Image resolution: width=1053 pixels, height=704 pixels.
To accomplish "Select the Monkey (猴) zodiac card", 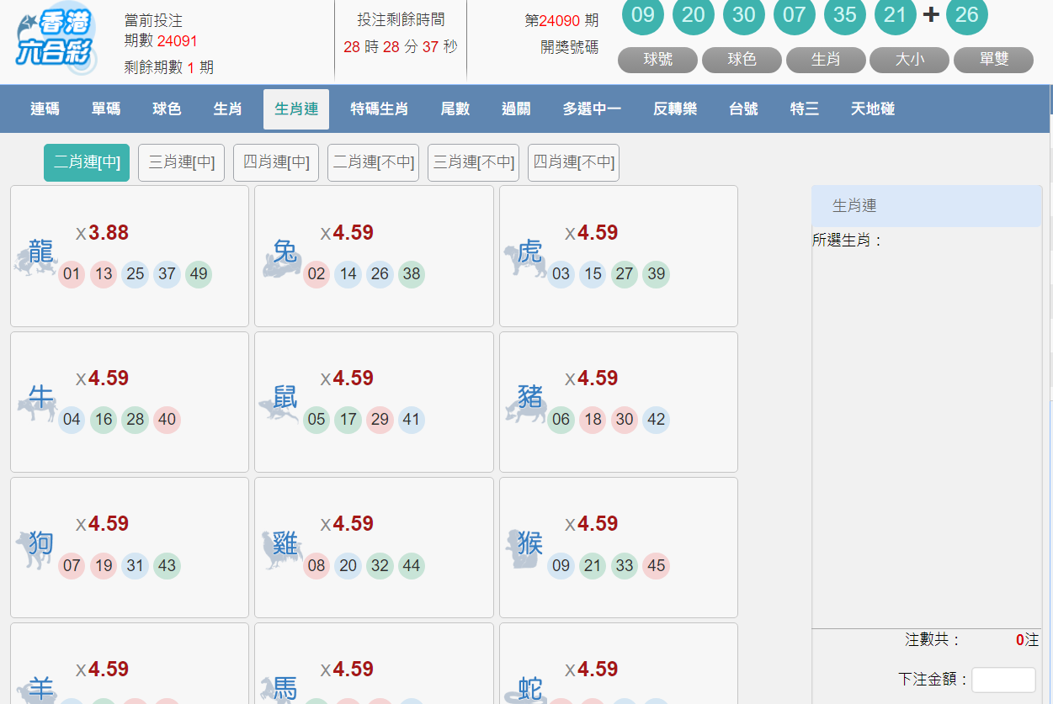I will (618, 547).
